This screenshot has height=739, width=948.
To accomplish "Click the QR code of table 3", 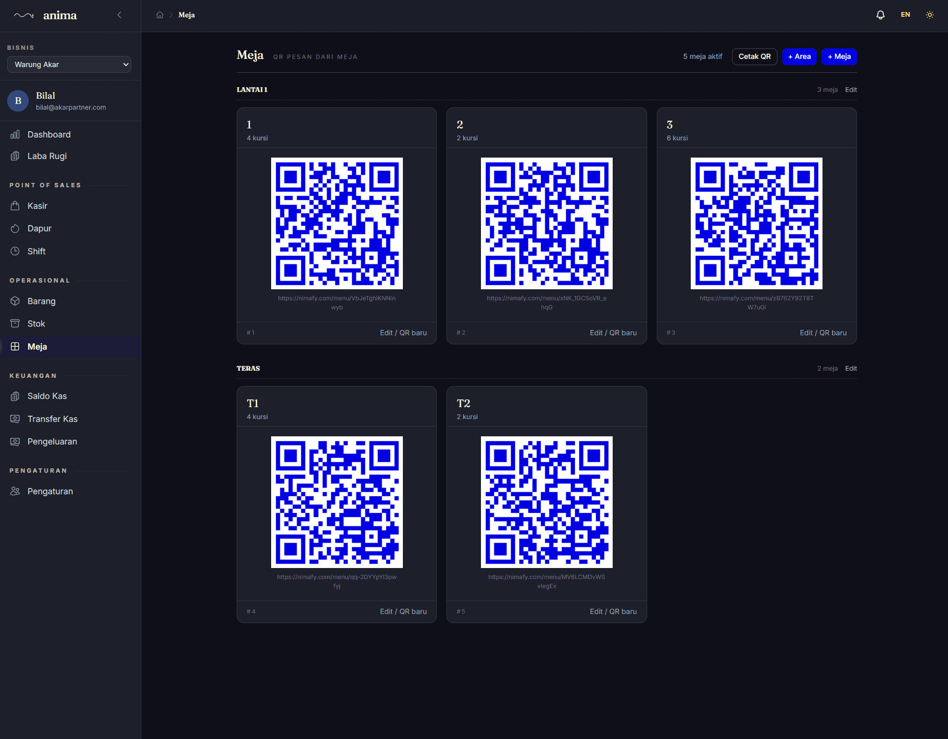I will point(756,223).
